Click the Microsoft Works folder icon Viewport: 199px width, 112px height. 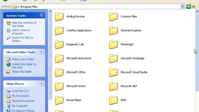click(59, 86)
